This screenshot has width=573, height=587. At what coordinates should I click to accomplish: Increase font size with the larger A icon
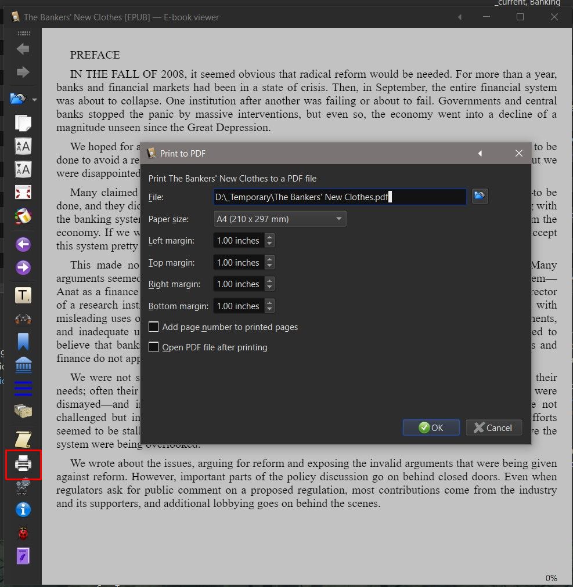pos(23,146)
